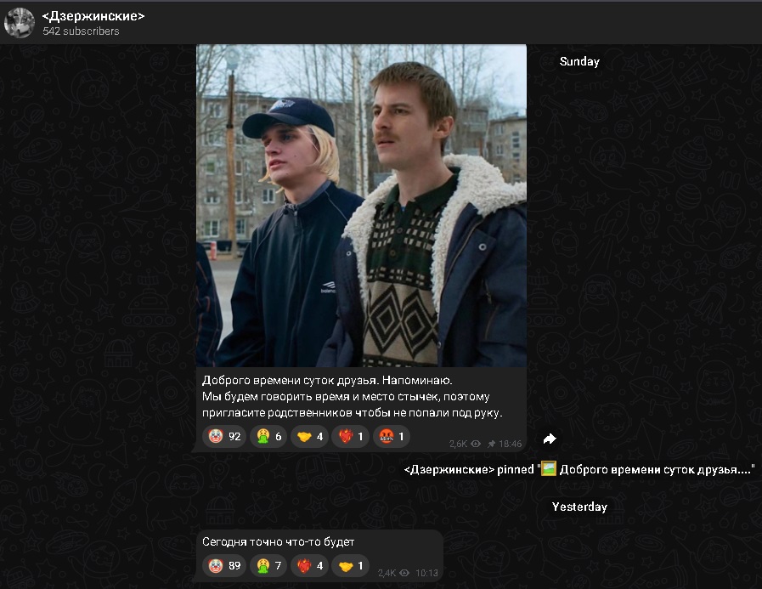Add vomiting reaction with 6 on photo post
This screenshot has width=762, height=589.
pyautogui.click(x=268, y=436)
